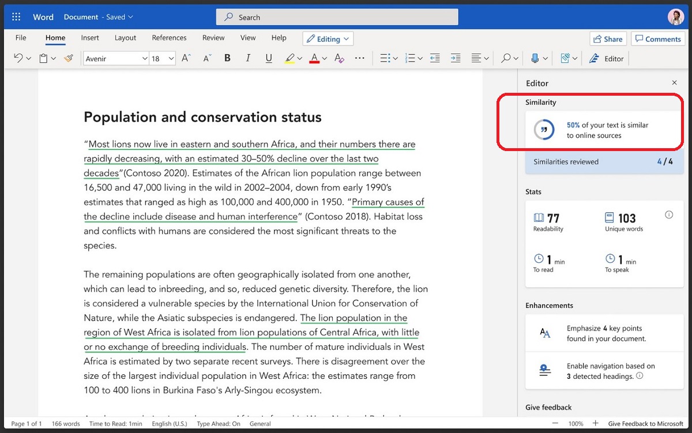The width and height of the screenshot is (692, 433).
Task: Switch to the References tab
Action: [169, 37]
